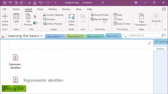Open the Help tab
168x94 pixels.
(x=90, y=9)
